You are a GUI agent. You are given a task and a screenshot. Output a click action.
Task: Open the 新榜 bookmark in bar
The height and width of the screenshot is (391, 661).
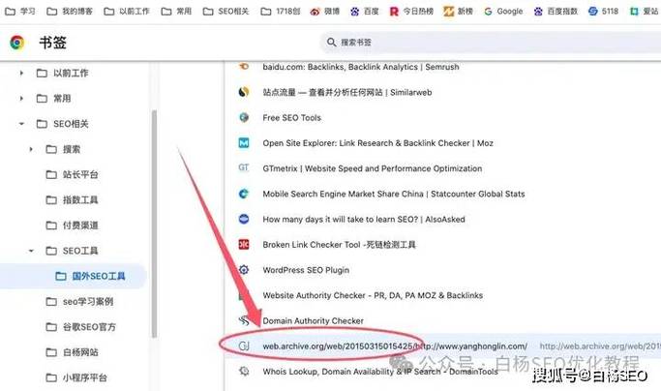(458, 12)
